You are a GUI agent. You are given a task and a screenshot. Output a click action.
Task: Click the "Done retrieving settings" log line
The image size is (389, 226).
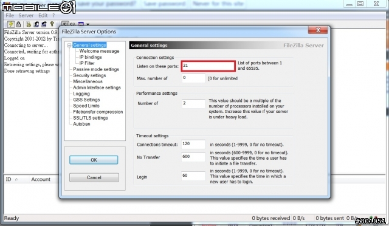pyautogui.click(x=27, y=71)
